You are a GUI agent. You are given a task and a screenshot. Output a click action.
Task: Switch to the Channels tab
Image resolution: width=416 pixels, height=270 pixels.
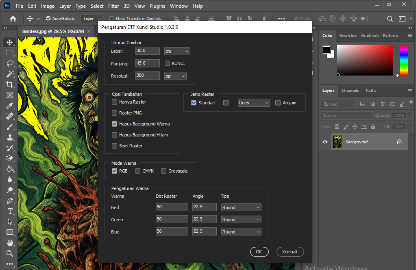point(350,91)
